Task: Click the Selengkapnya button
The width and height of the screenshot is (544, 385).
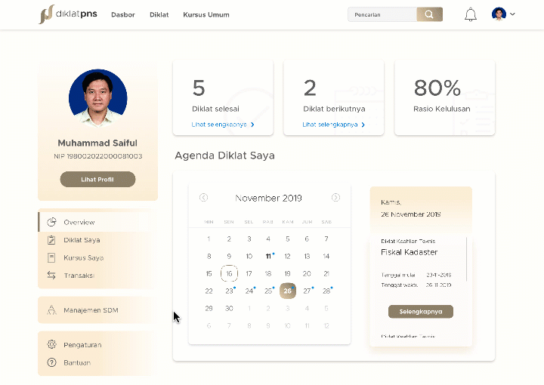Action: point(421,312)
